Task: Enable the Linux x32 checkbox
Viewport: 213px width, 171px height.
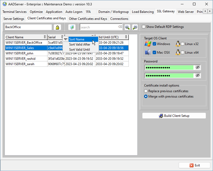Action: [x=183, y=44]
